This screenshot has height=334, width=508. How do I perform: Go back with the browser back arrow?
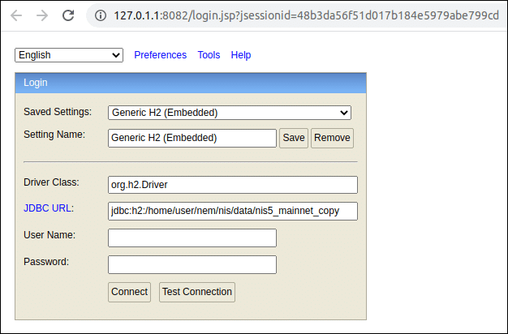[16, 15]
